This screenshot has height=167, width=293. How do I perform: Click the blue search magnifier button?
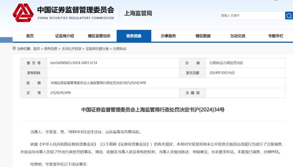point(288,16)
